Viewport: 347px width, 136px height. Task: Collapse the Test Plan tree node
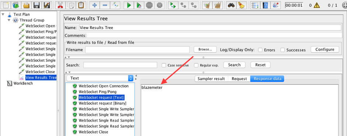[x=3, y=14]
